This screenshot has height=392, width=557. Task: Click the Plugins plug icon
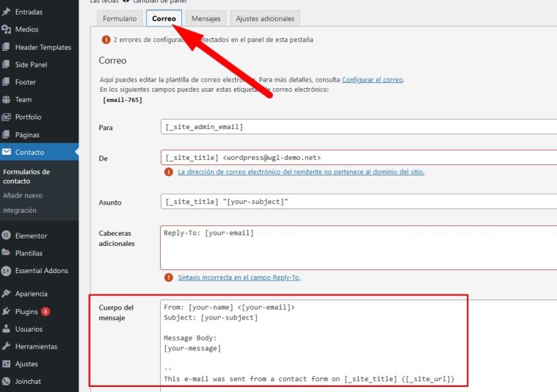7,311
